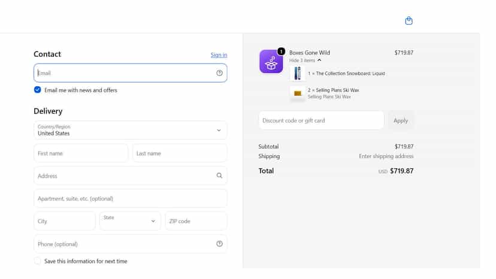Click the email field help question icon
The height and width of the screenshot is (279, 496).
(219, 73)
